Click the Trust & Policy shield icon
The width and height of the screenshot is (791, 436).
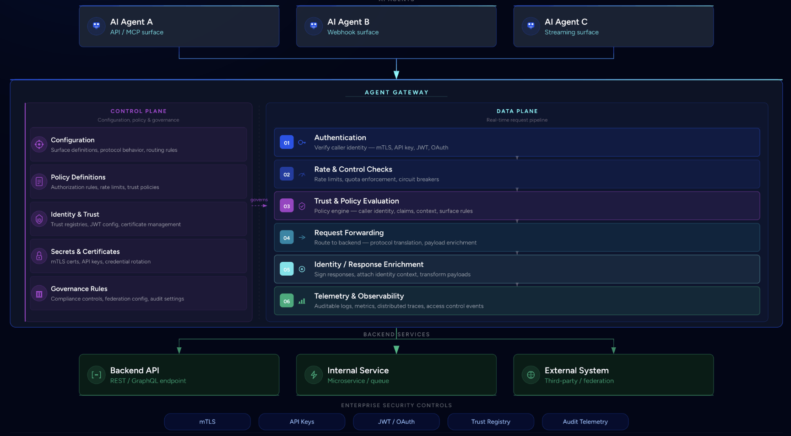tap(302, 206)
